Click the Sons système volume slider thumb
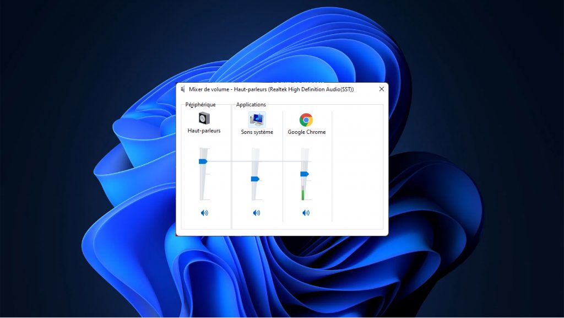This screenshot has width=564, height=318. (254, 179)
